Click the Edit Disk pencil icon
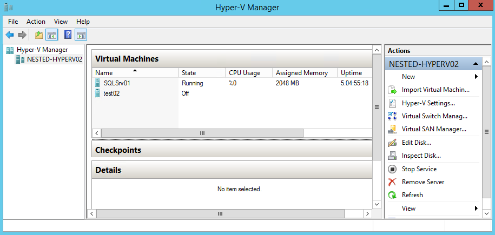This screenshot has width=495, height=235. point(392,143)
